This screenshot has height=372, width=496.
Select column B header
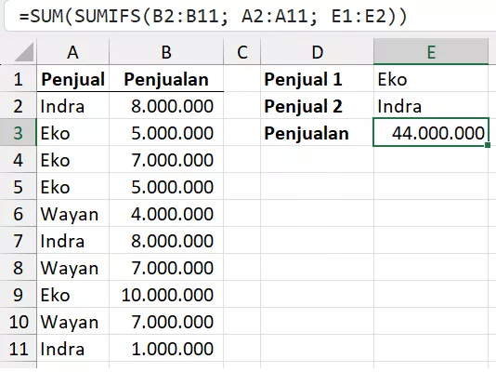pos(166,51)
